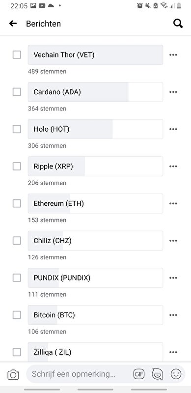
Task: Tick the Ethereum (ETH) vote checkbox
Action: [17, 203]
